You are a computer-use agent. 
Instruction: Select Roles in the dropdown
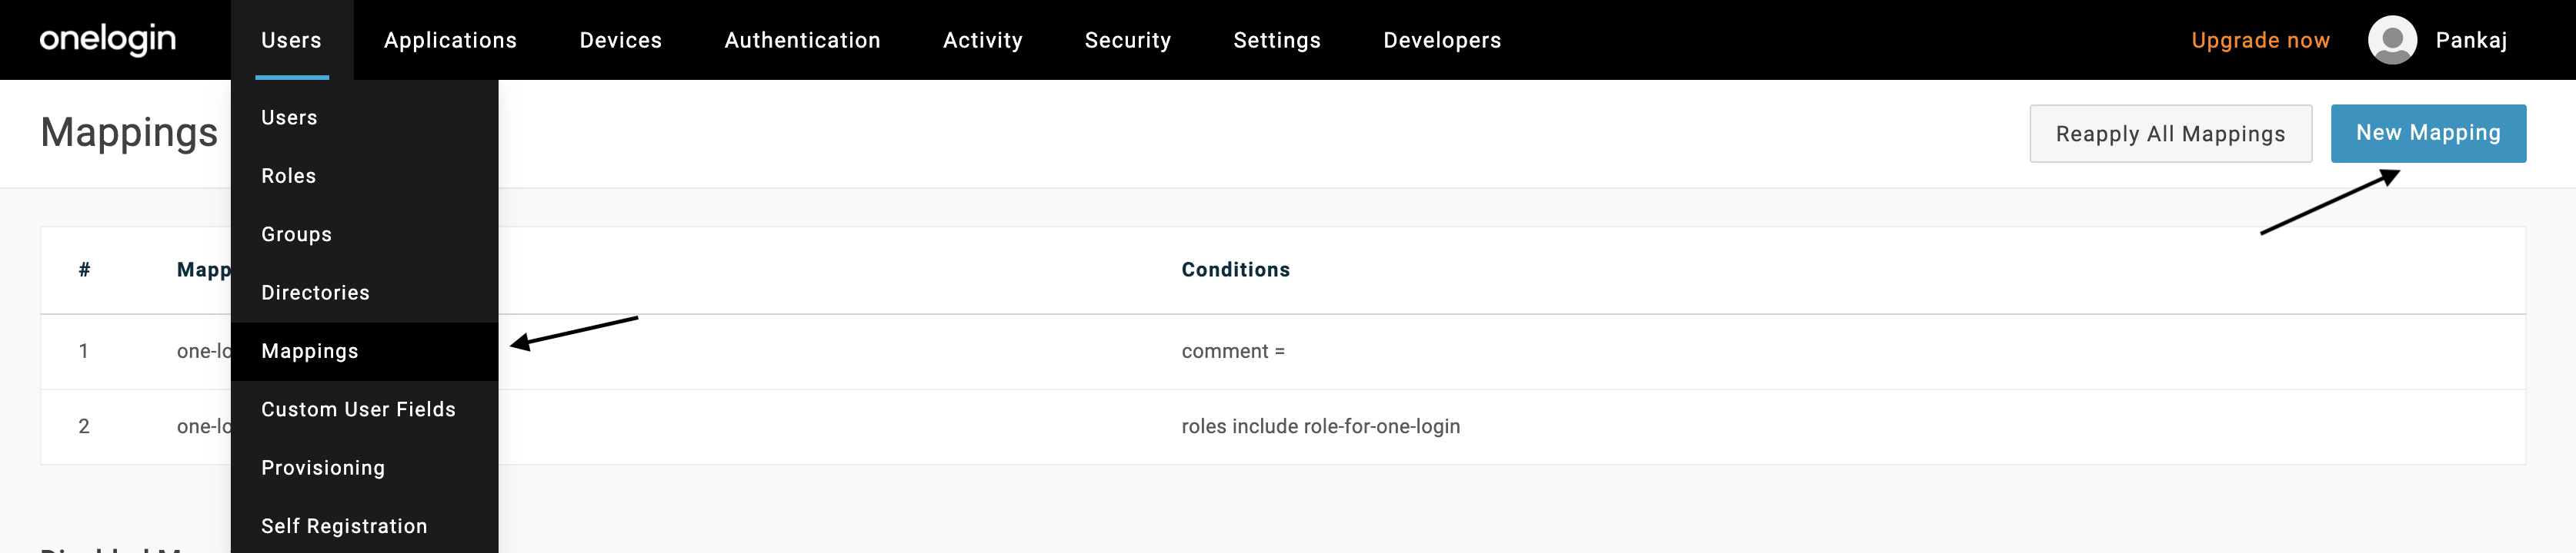click(x=364, y=176)
